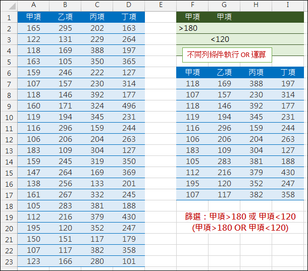The width and height of the screenshot is (308, 271).
Task: Select result cell H9 with value 392
Action: (256, 106)
